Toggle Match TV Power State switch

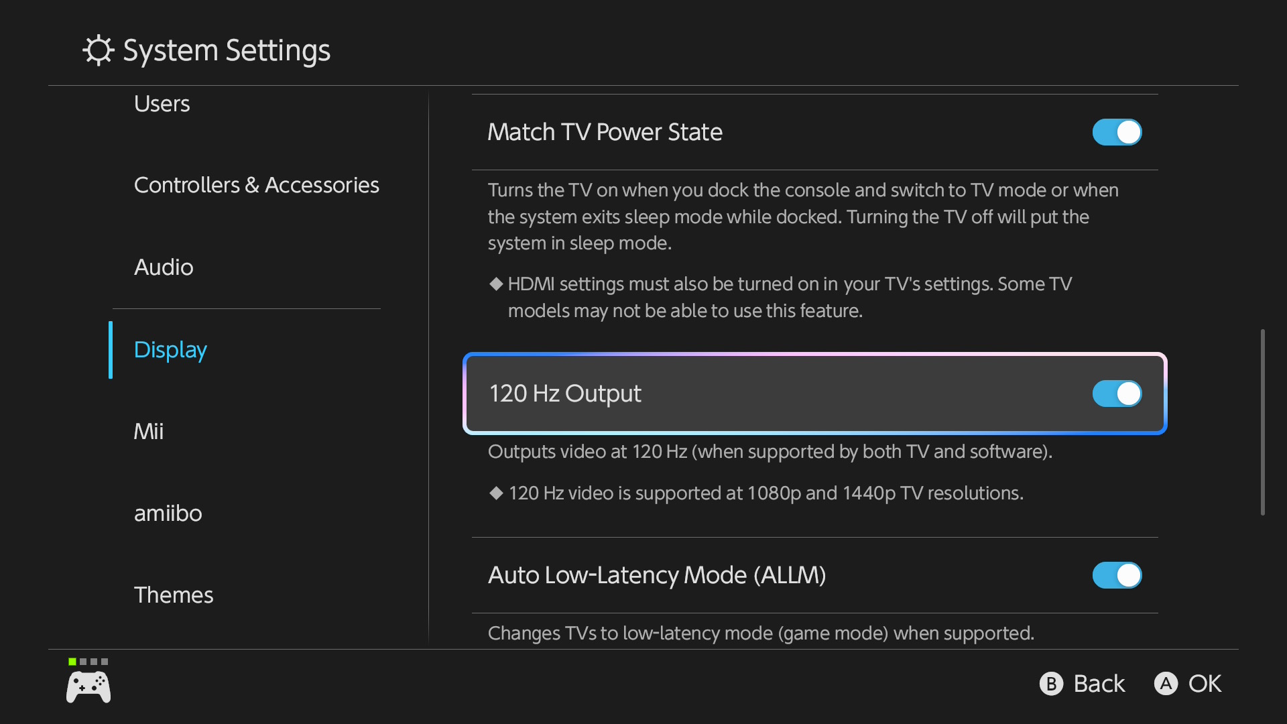tap(1117, 132)
